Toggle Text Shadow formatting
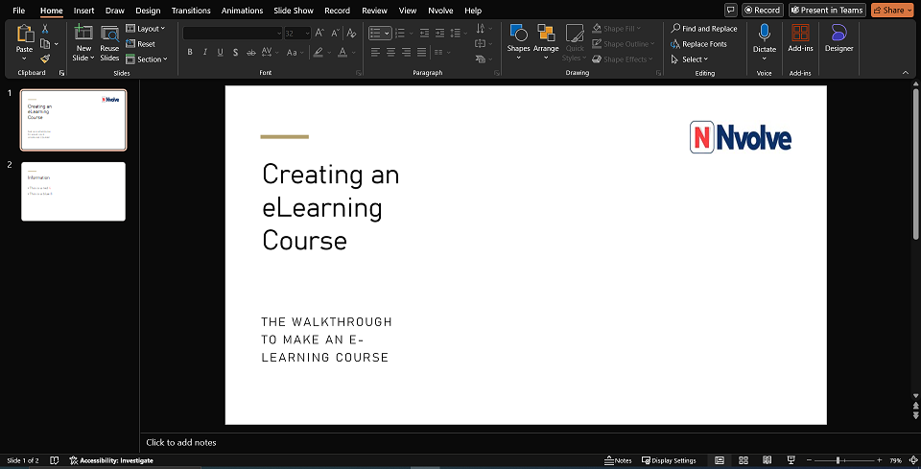 [236, 52]
